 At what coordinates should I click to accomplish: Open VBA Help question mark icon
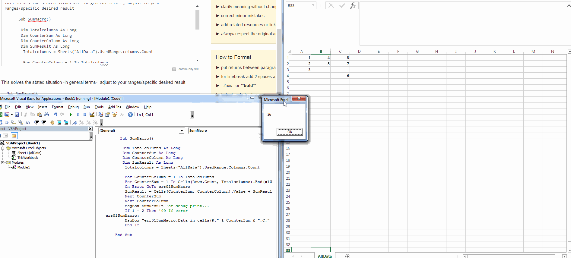click(130, 115)
